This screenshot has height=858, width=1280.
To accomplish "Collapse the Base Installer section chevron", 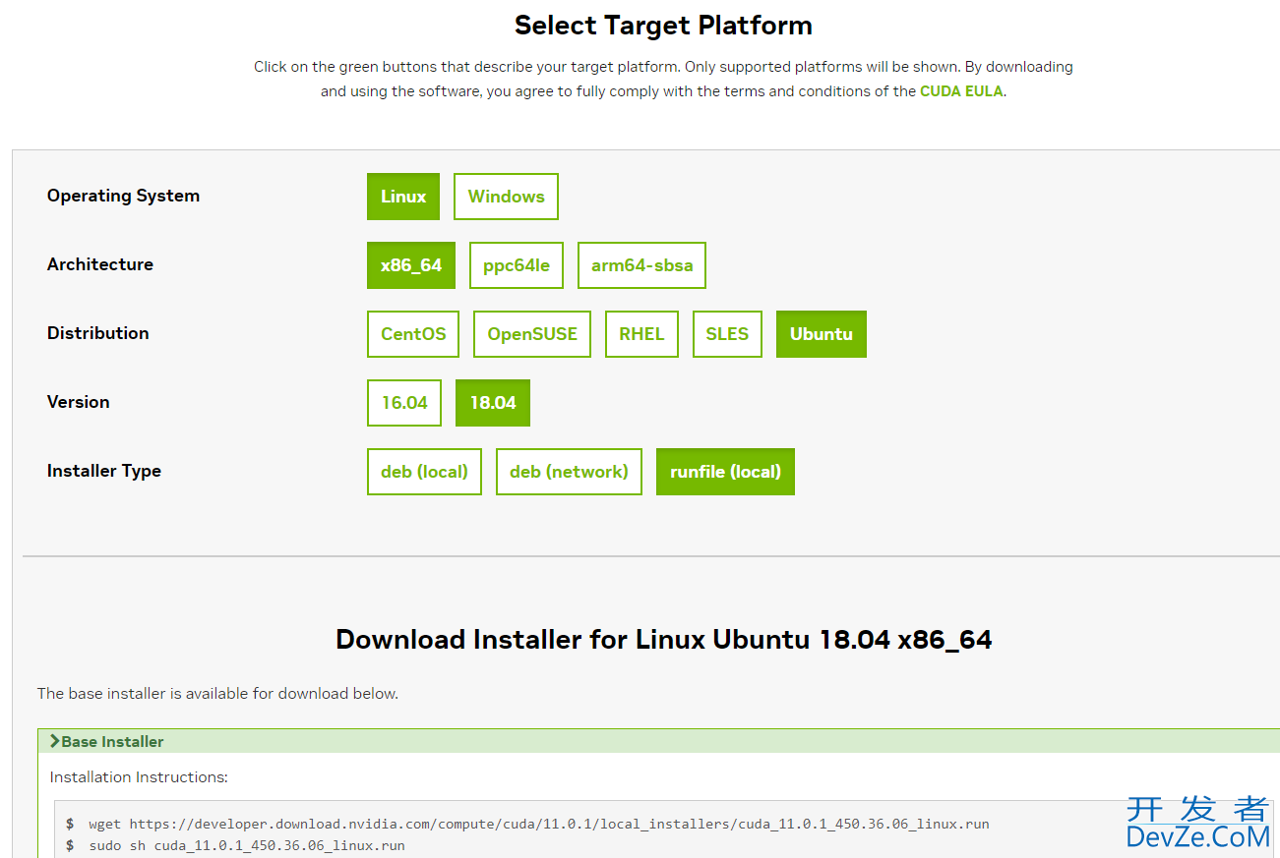I will pyautogui.click(x=55, y=741).
